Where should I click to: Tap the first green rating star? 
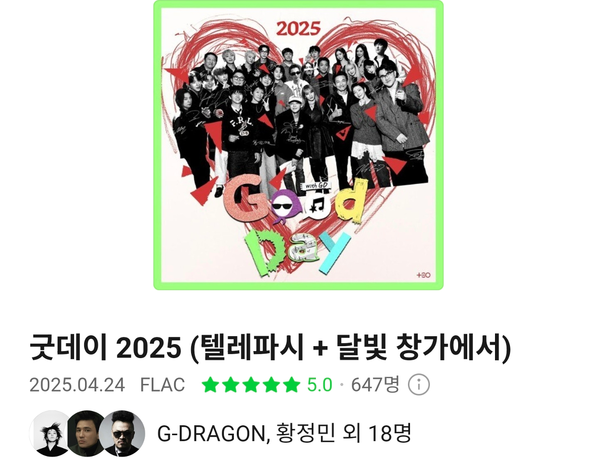click(x=211, y=385)
